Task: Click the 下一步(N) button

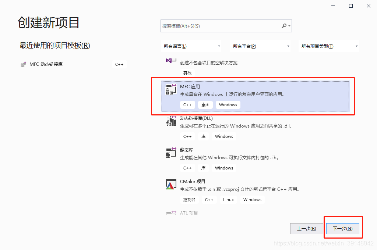Action: [343, 228]
